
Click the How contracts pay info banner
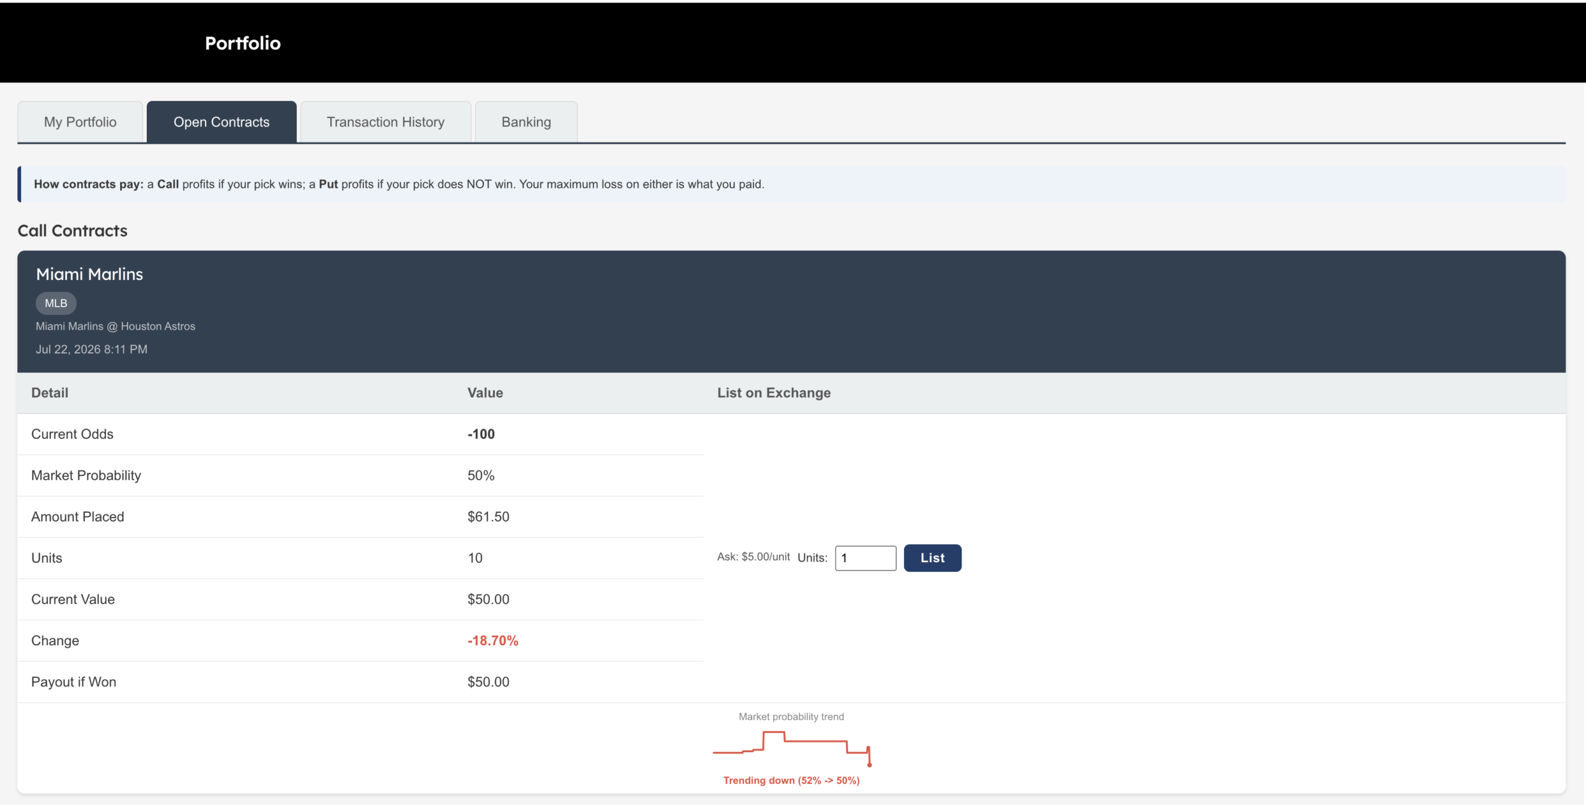click(x=792, y=184)
